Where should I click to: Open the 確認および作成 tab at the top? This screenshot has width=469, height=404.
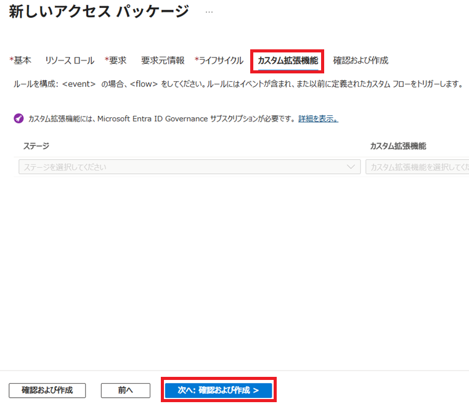[361, 60]
